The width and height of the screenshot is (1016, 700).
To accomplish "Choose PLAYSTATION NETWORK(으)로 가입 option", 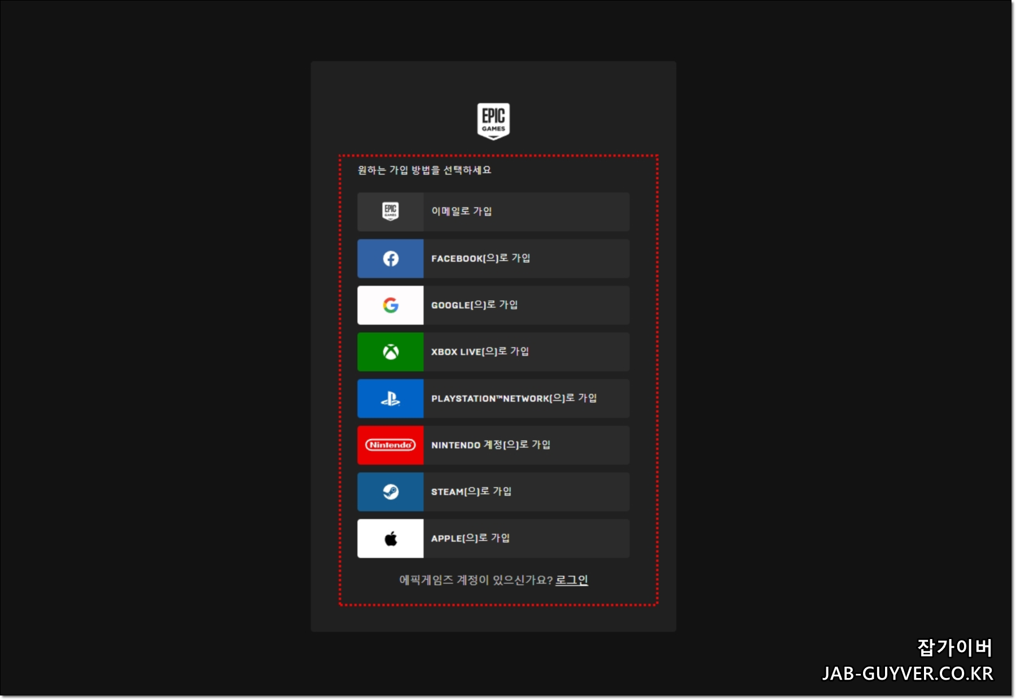I will (493, 399).
